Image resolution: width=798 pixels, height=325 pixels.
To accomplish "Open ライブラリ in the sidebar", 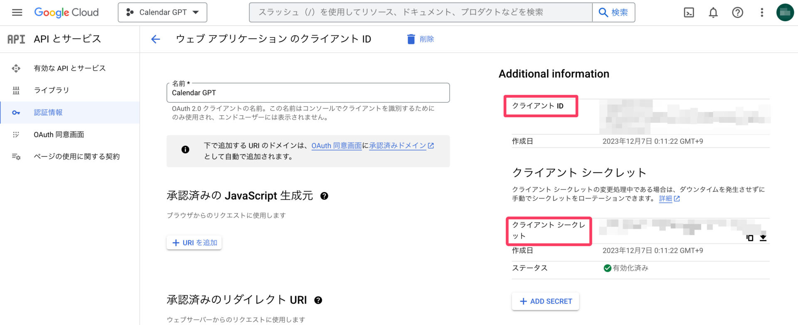I will (51, 90).
